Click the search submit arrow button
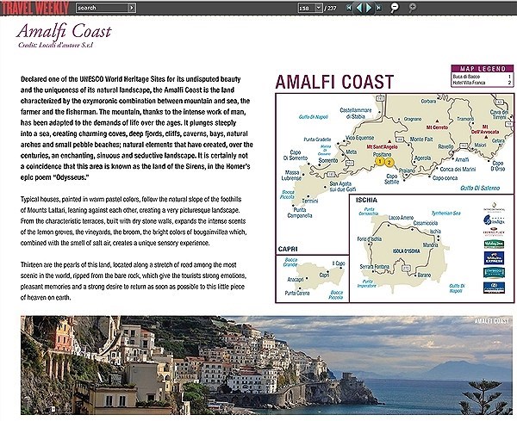517x421 pixels. [132, 8]
